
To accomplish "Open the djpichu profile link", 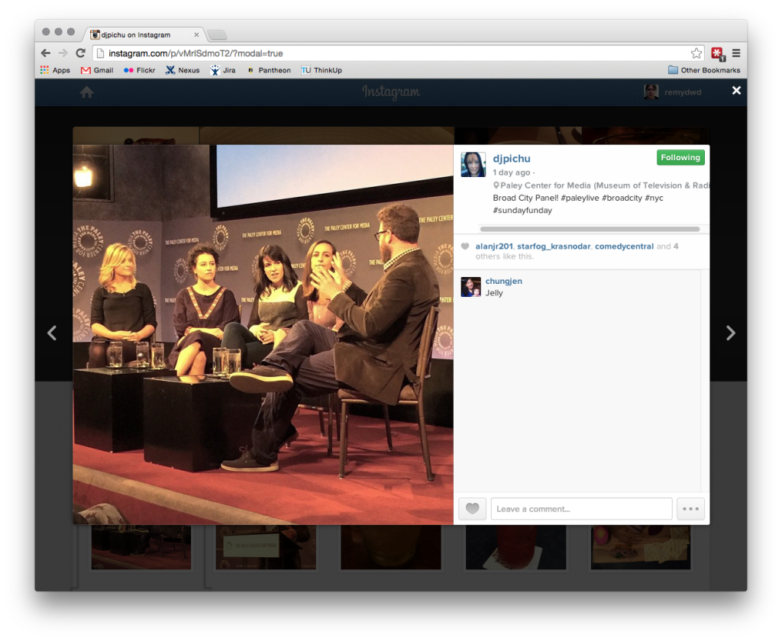I will tap(512, 159).
